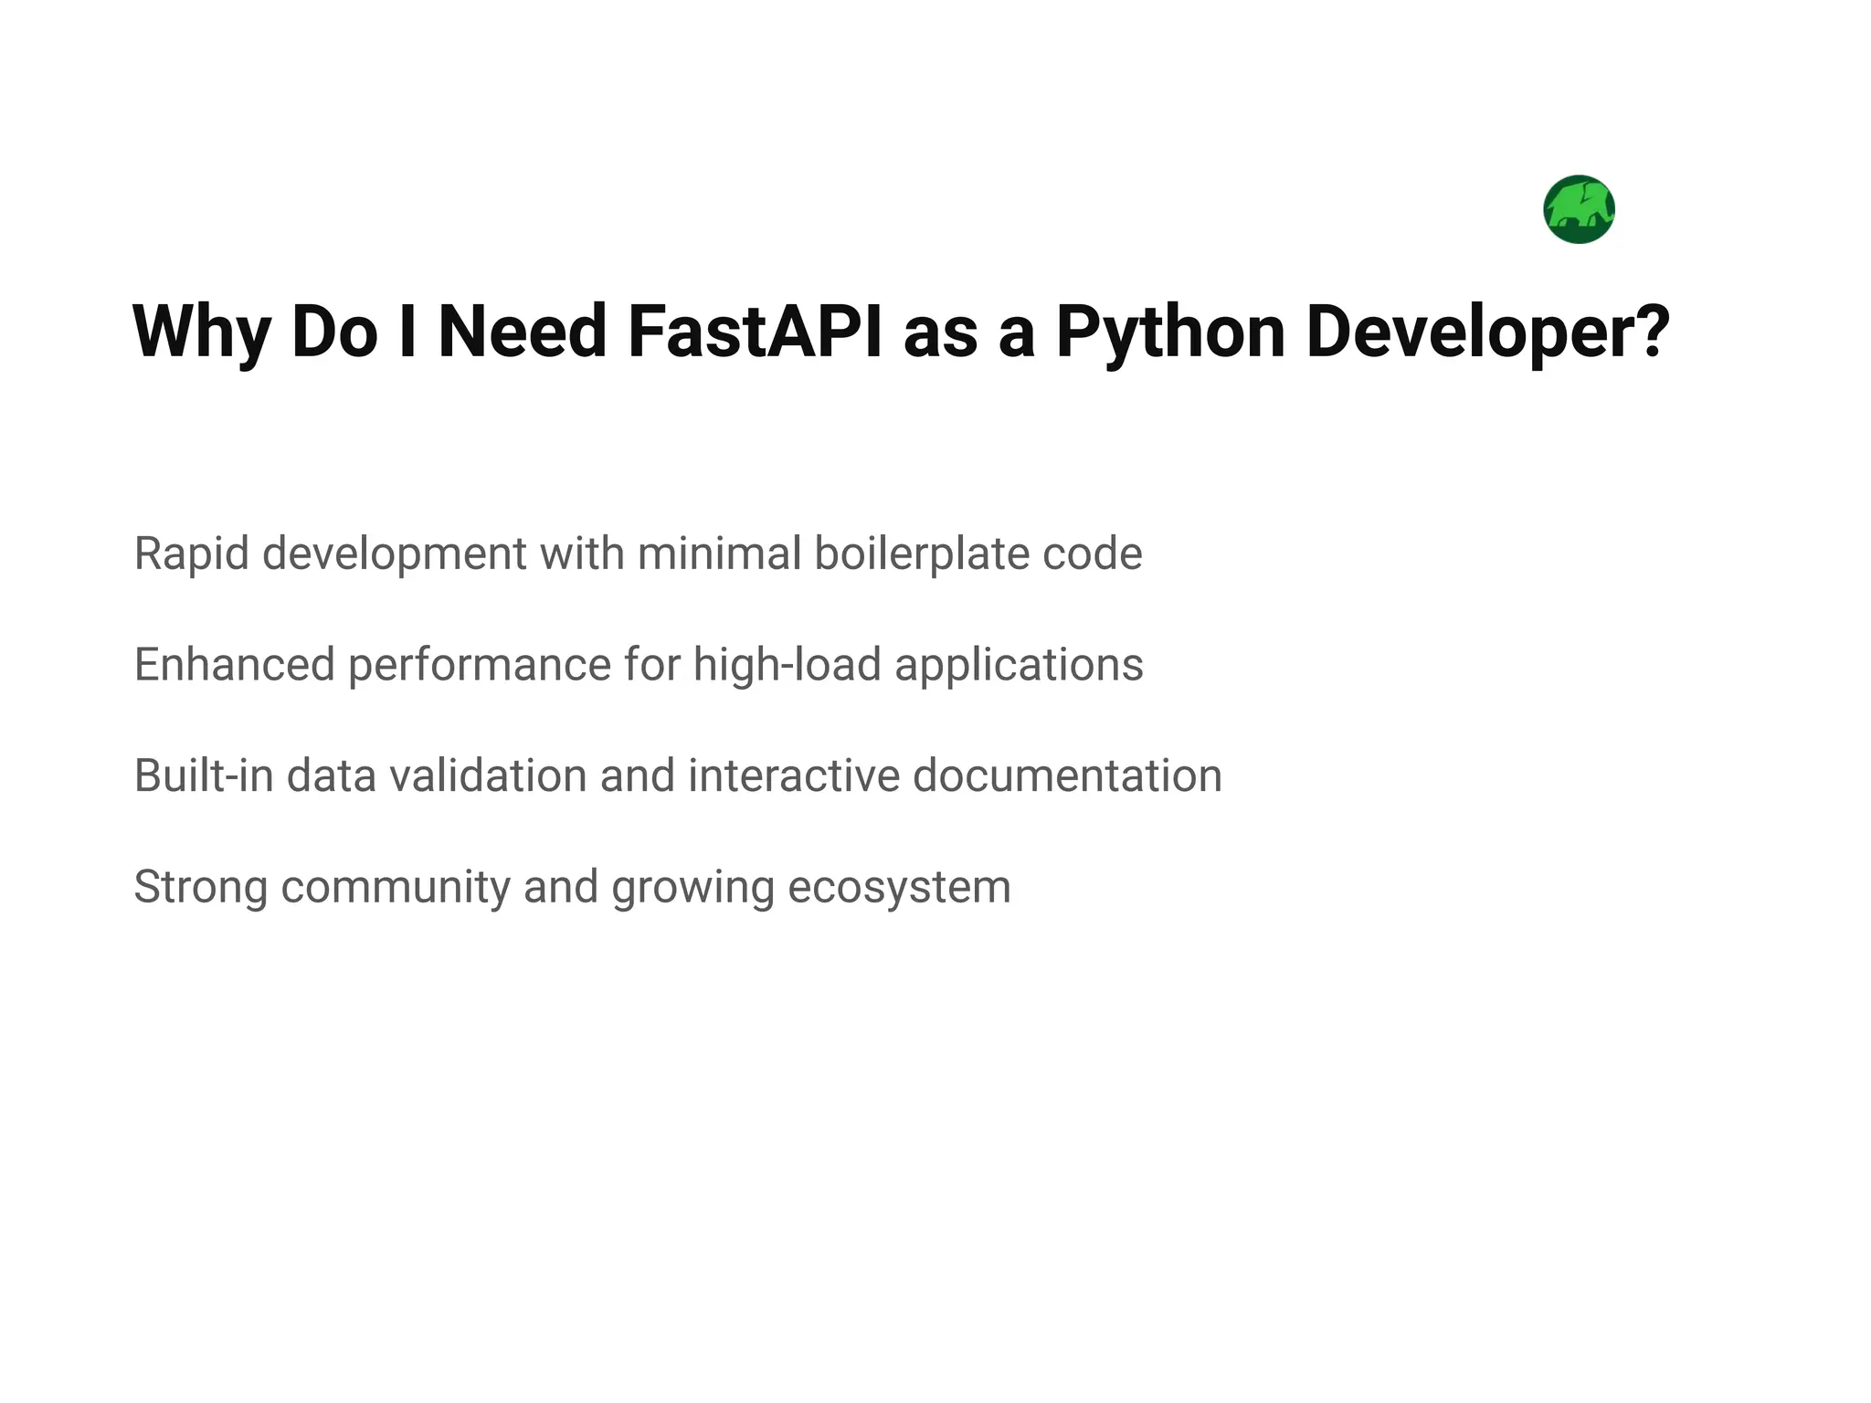The height and width of the screenshot is (1403, 1871).
Task: Select 'Strong community and growing ecosystem' line
Action: click(x=572, y=887)
